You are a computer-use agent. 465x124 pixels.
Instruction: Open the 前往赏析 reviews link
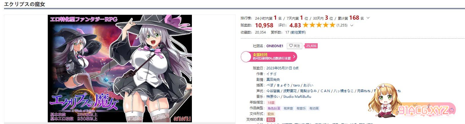[x=298, y=32]
